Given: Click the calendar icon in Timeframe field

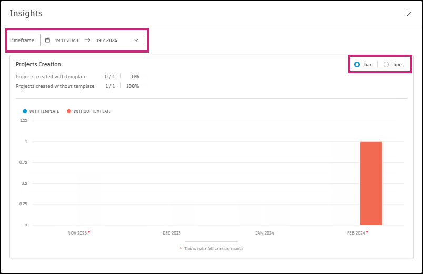Looking at the screenshot, I should pyautogui.click(x=47, y=40).
